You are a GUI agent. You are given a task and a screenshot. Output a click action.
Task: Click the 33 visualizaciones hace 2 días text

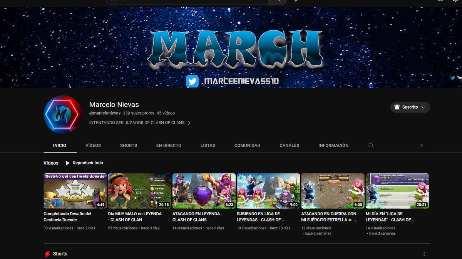[x=69, y=228]
